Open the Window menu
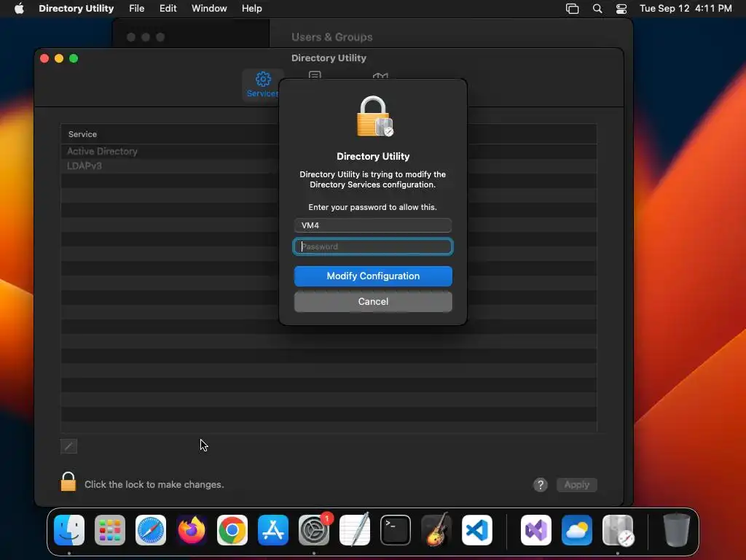This screenshot has height=560, width=746. coord(209,9)
